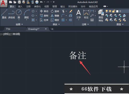129x94 pixels.
Task: Expand the Annotation (注释) panel dropdown
Action: point(85,25)
